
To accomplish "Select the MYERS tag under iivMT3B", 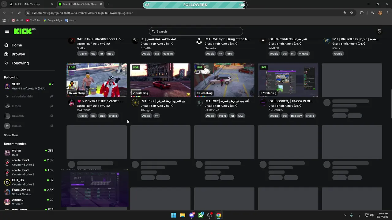I will [x=303, y=54].
